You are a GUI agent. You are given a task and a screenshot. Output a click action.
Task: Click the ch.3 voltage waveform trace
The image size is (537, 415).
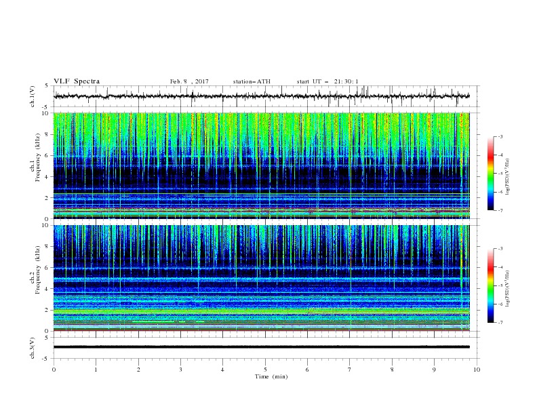pyautogui.click(x=261, y=347)
